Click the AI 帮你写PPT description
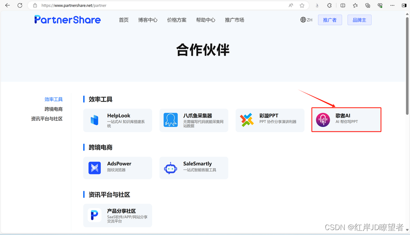Image resolution: width=410 pixels, height=235 pixels. (x=347, y=122)
